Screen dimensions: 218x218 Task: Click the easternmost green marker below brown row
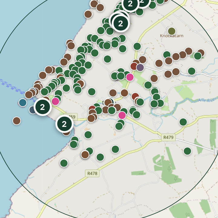pos(192,71)
